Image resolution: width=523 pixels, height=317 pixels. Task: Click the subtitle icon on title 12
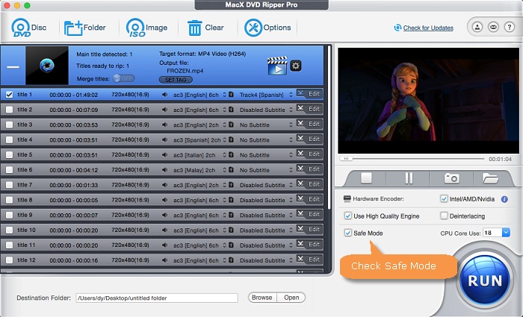tap(231, 260)
